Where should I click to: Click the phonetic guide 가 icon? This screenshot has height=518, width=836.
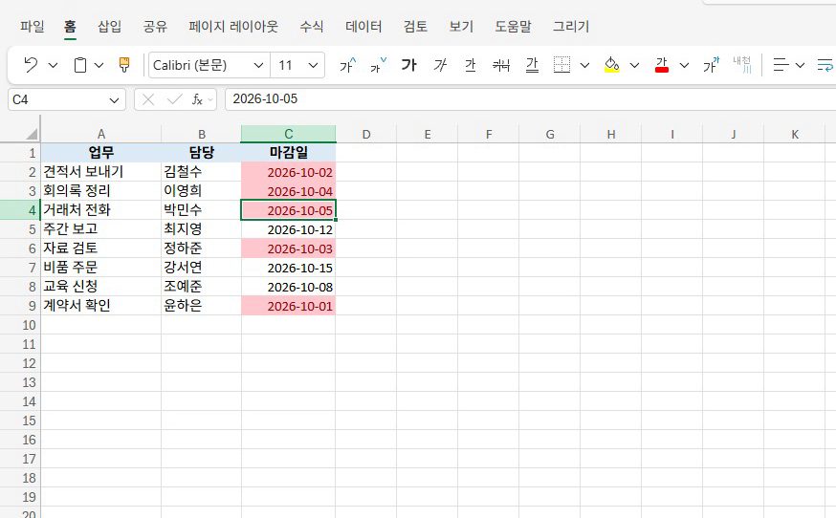tap(711, 65)
